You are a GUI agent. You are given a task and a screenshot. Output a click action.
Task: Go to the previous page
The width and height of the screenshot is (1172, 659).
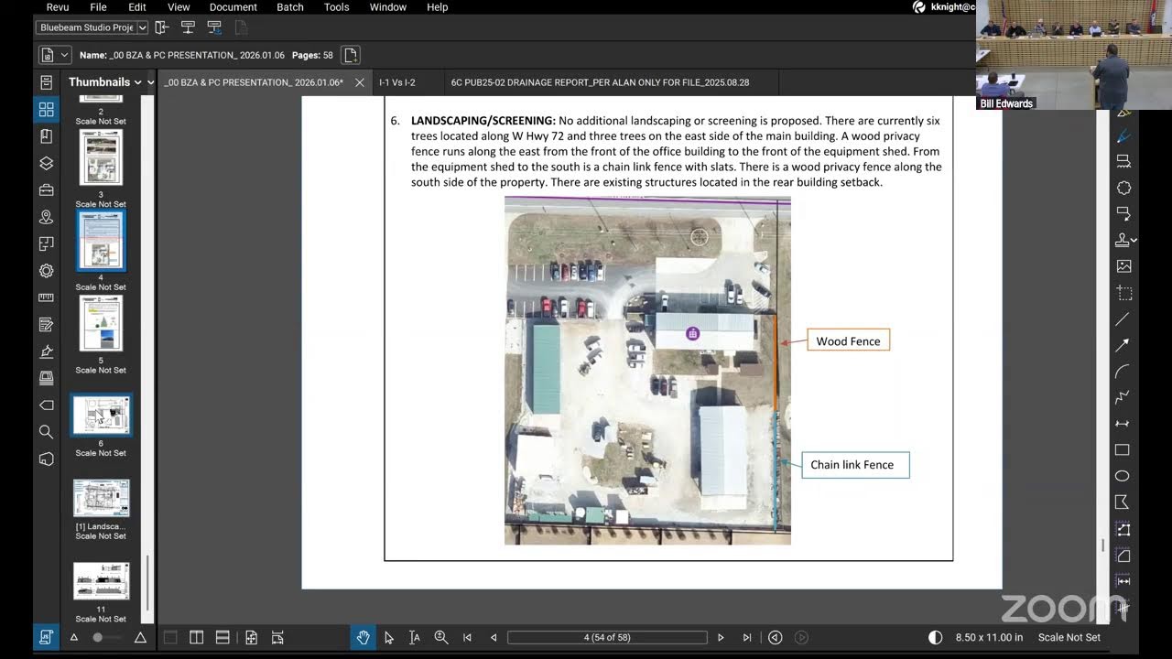point(494,637)
